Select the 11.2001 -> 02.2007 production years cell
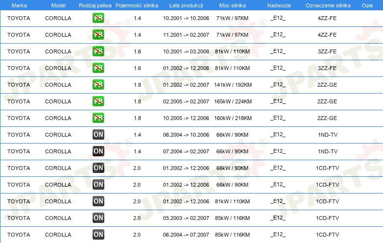This screenshot has height=243, width=383. 186,35
